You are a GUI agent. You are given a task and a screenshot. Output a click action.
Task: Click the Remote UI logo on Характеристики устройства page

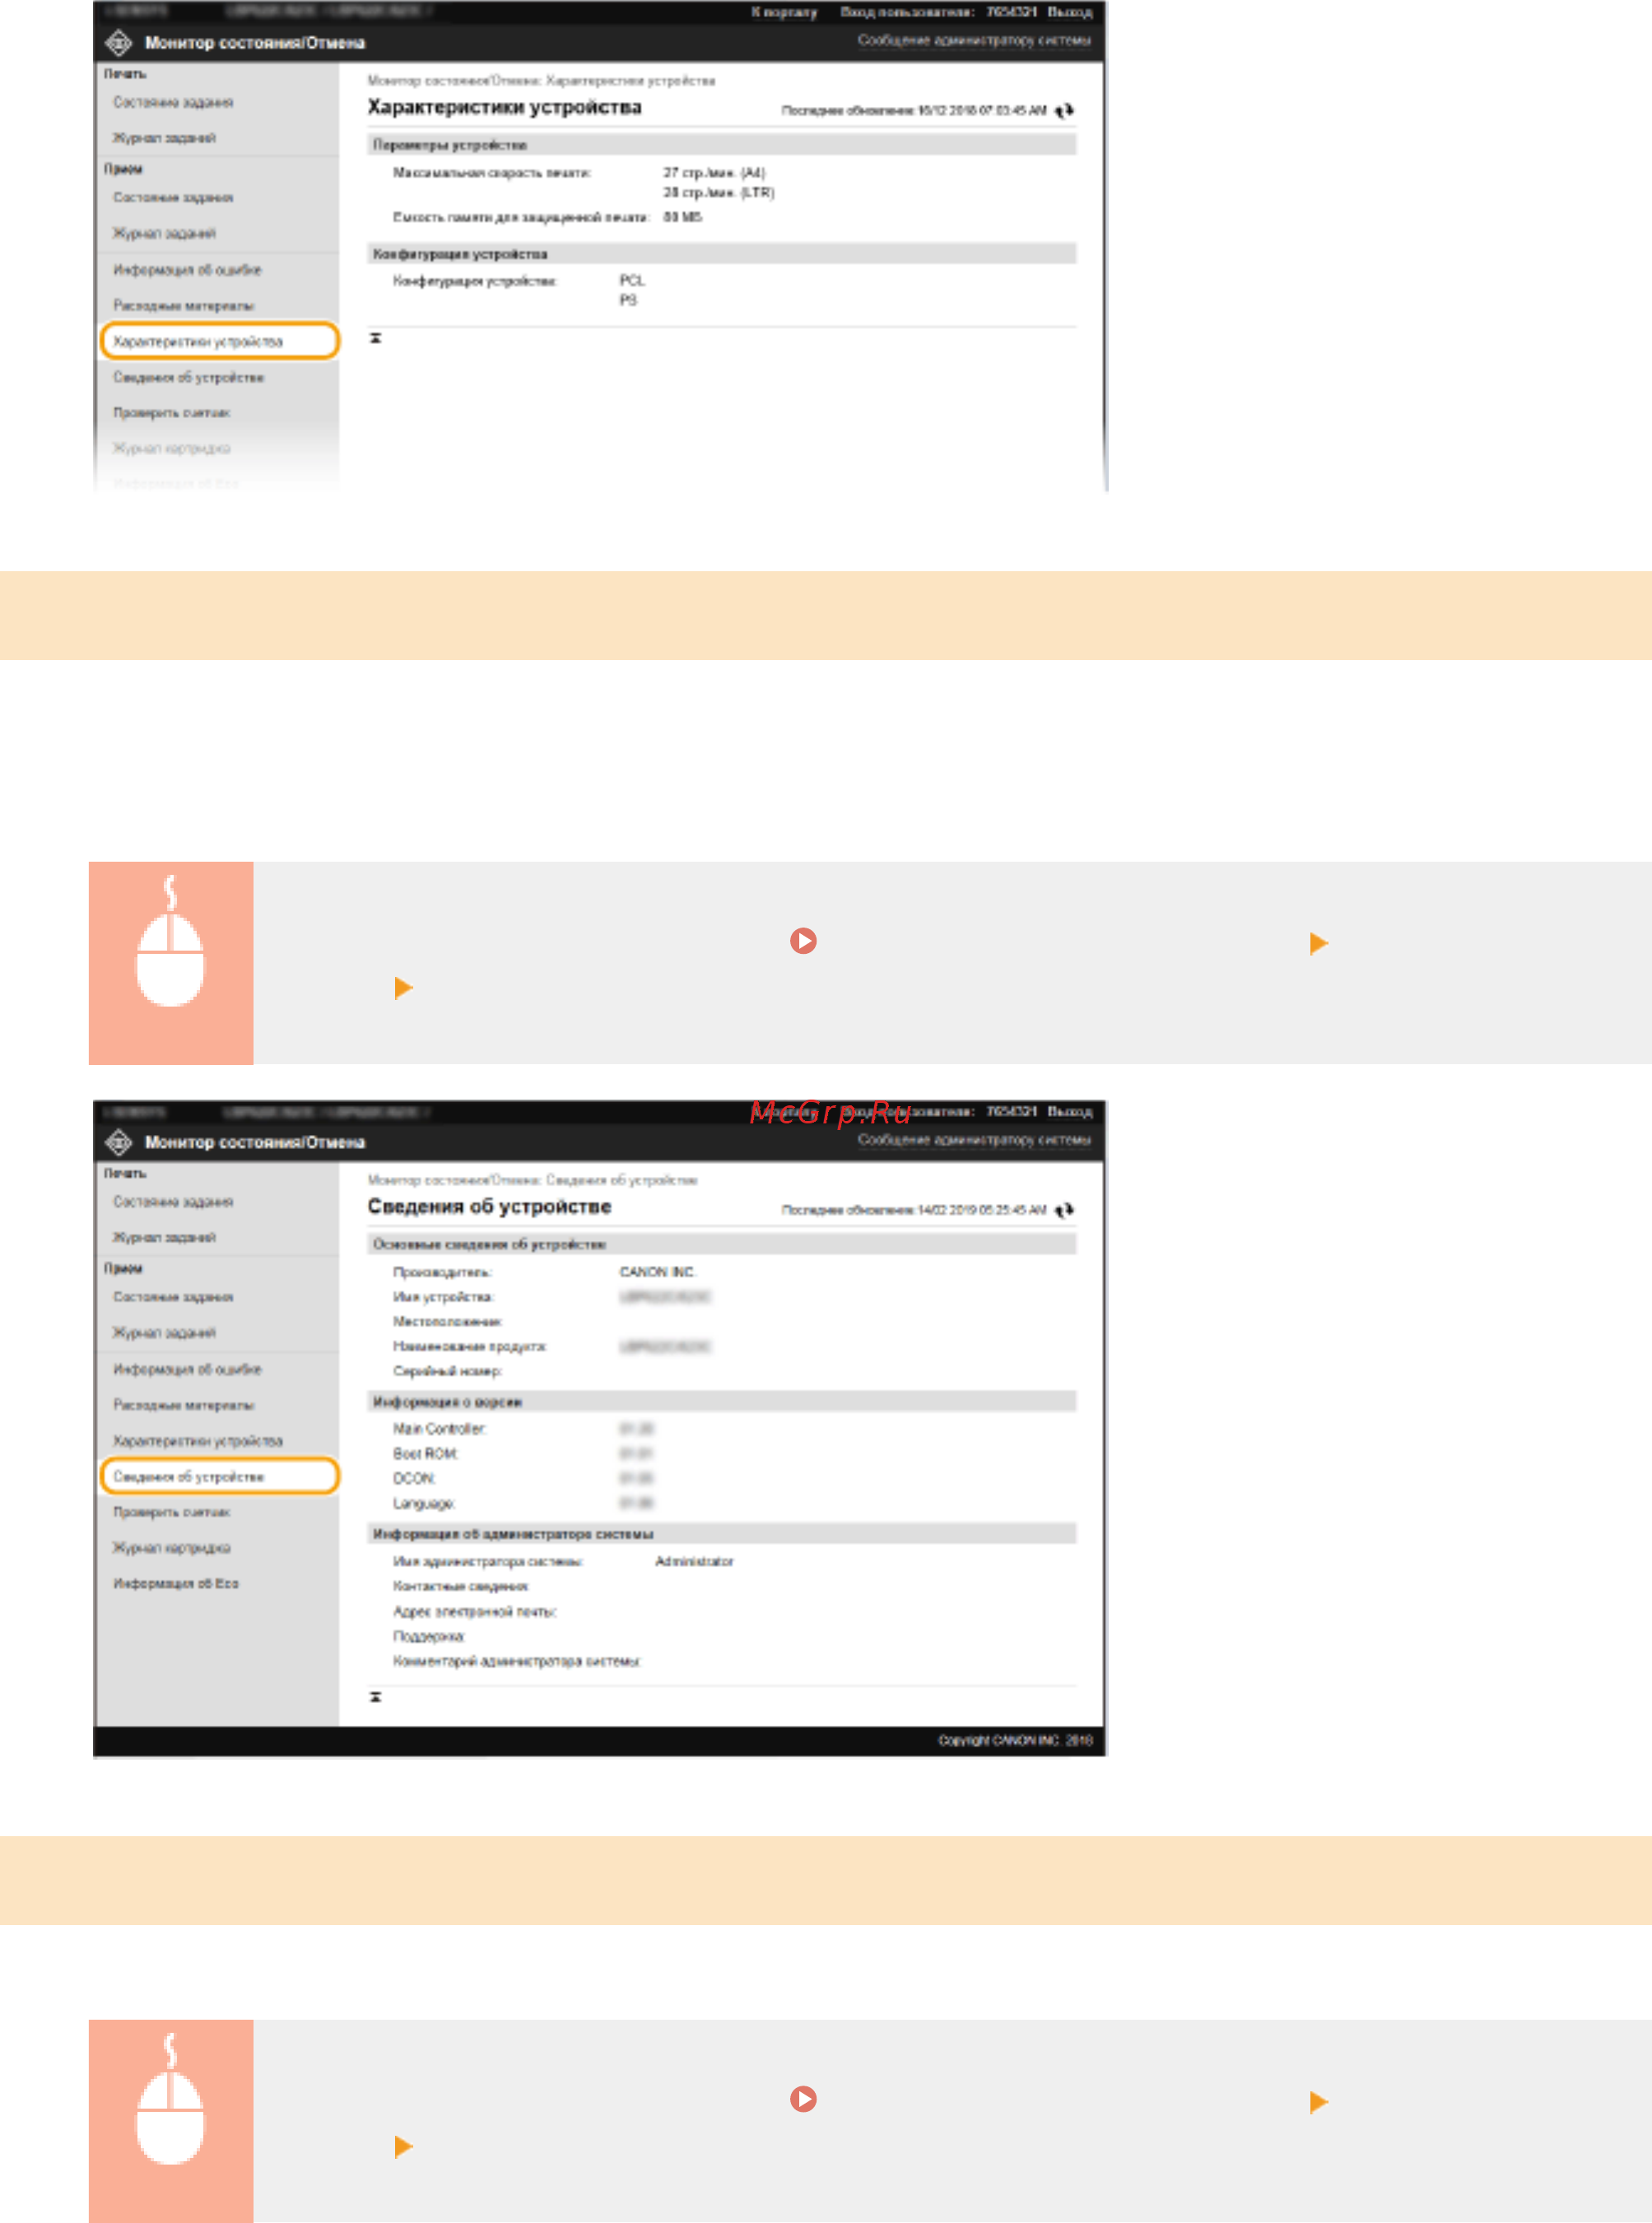coord(119,43)
